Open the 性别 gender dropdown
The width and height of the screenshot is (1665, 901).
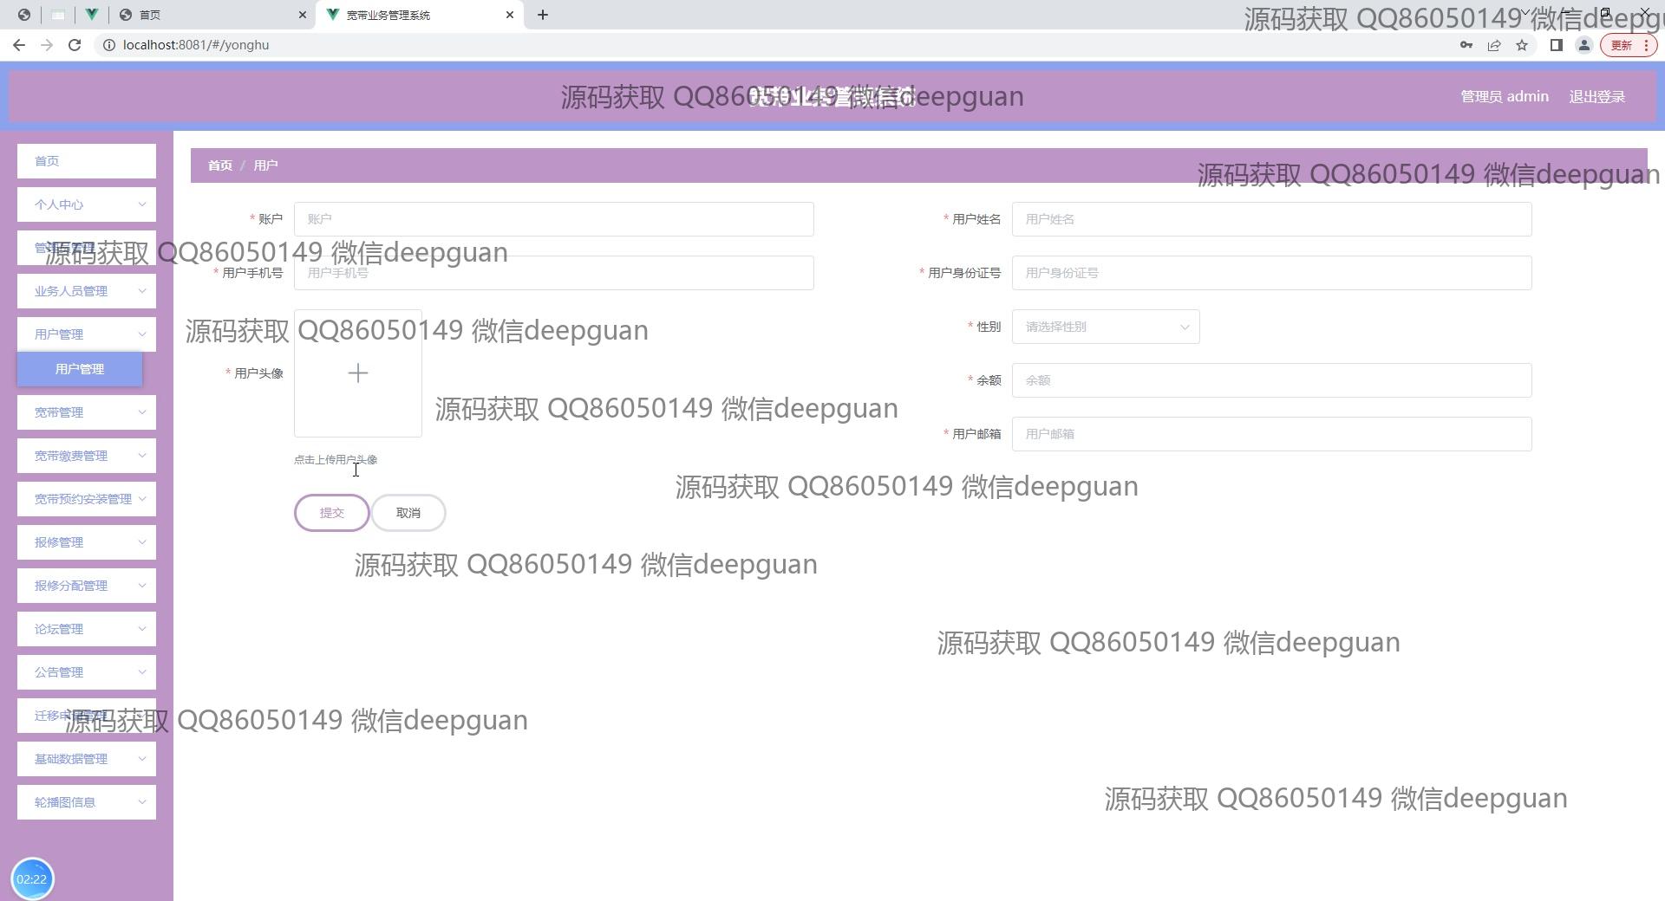coord(1105,327)
